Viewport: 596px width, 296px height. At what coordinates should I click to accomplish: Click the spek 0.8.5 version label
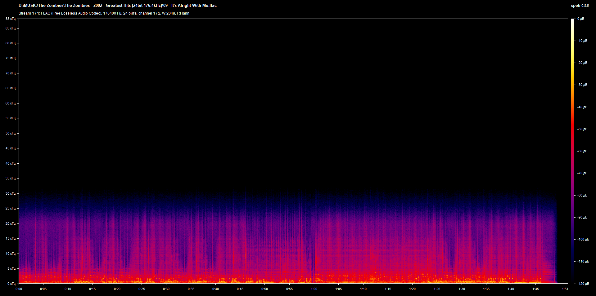coord(580,6)
